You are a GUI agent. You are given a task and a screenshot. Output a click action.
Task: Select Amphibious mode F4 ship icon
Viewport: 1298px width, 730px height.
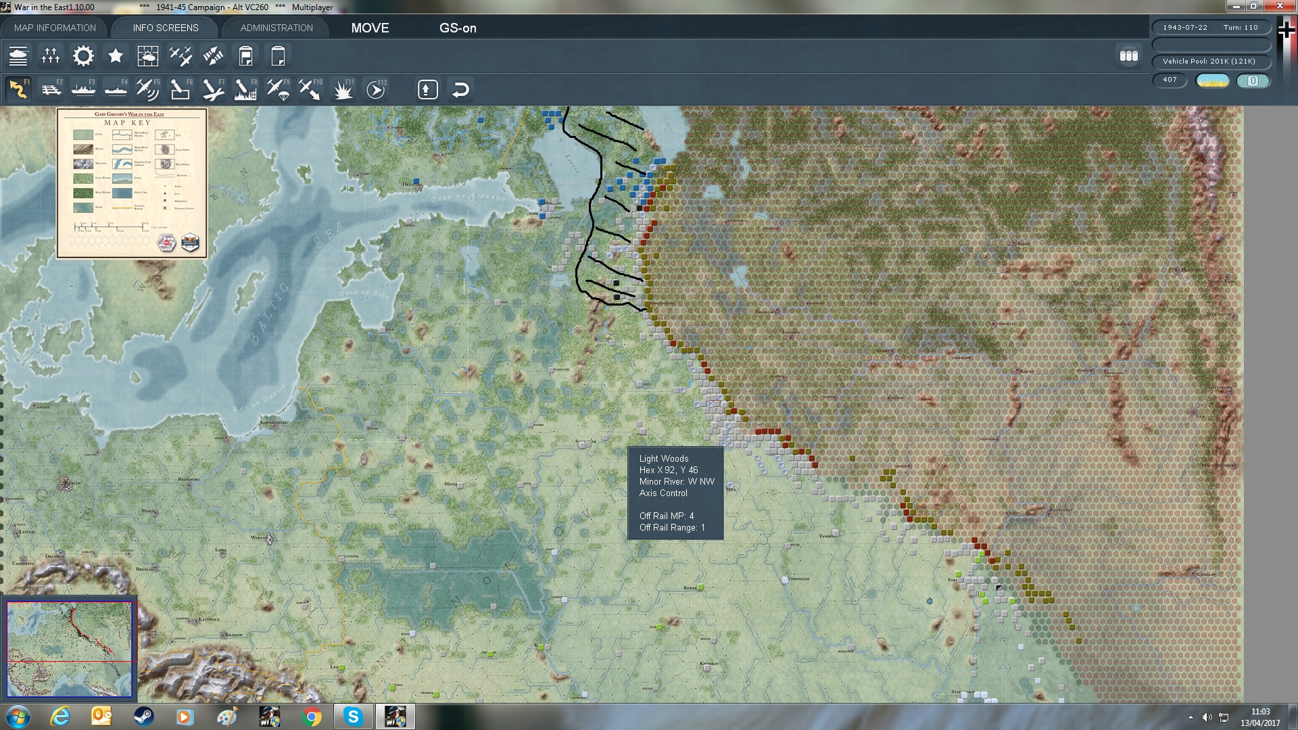pos(116,89)
